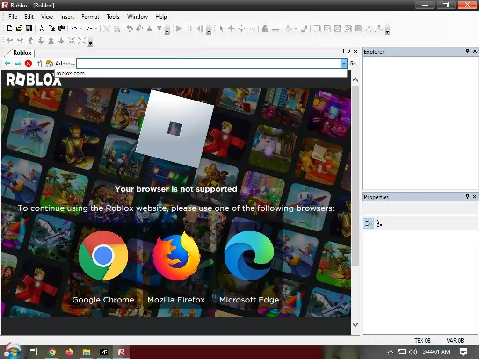Click the Go button
Image resolution: width=479 pixels, height=359 pixels.
pyautogui.click(x=353, y=64)
